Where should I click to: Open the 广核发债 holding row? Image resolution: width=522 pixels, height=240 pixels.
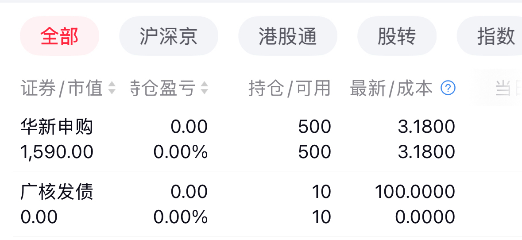click(x=261, y=204)
